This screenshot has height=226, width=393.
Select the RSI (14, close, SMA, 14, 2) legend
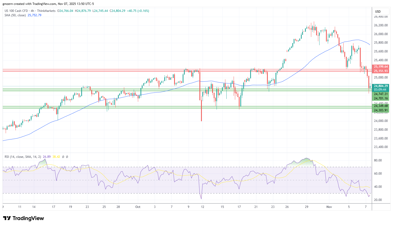click(23, 157)
